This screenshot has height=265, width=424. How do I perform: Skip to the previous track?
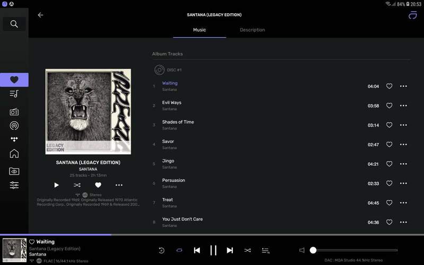point(197,250)
